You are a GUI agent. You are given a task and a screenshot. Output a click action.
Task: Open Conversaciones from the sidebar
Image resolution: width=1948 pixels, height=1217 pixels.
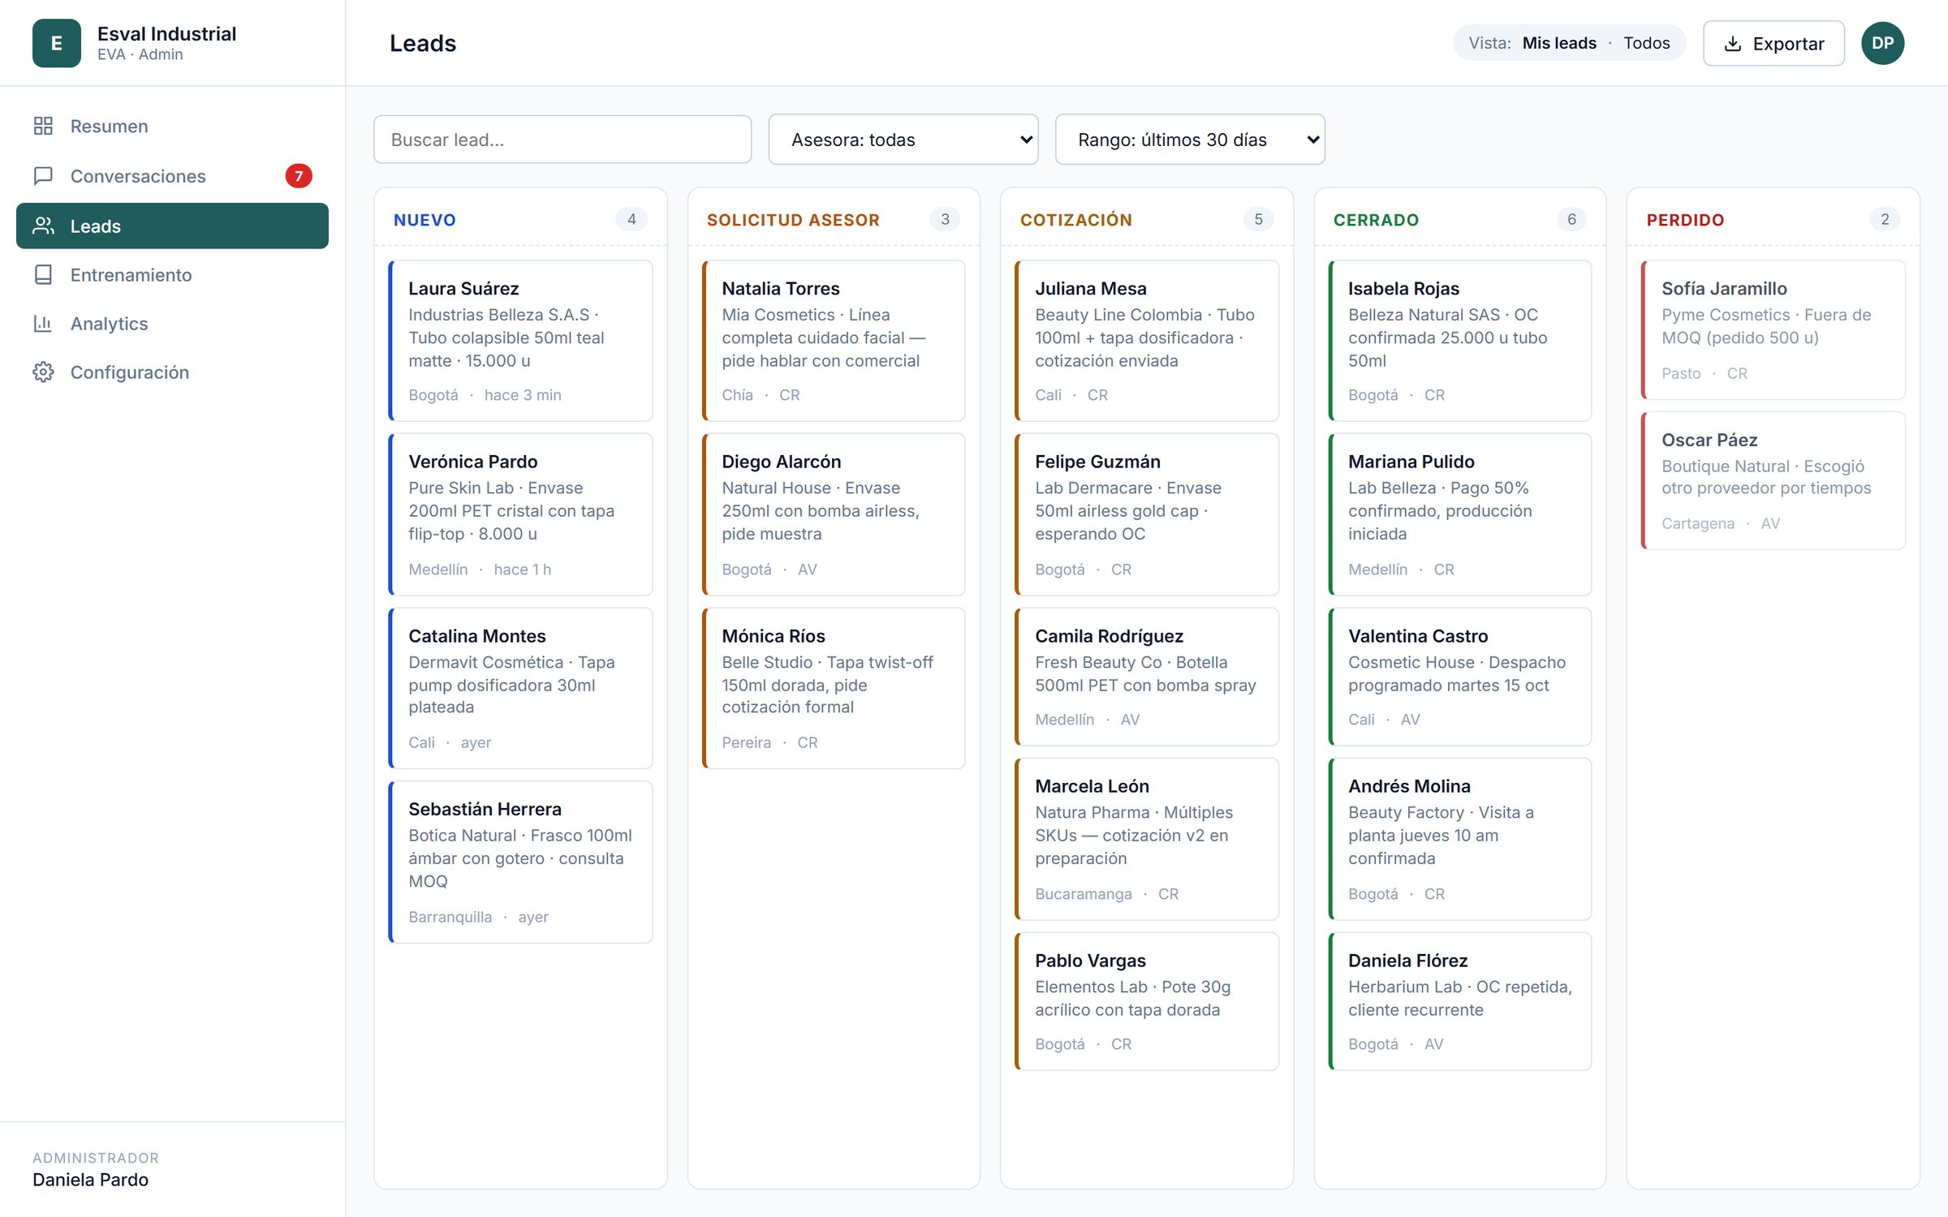(x=172, y=175)
